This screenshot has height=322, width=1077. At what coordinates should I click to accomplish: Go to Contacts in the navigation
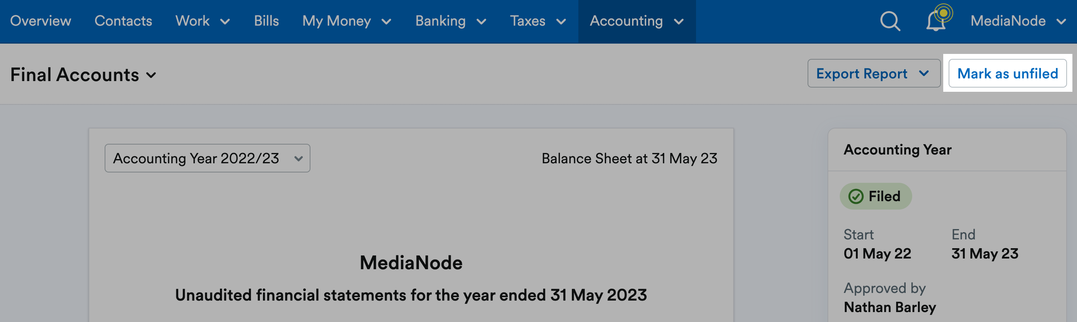pos(123,21)
